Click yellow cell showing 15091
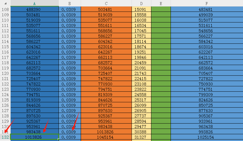 [141, 9]
